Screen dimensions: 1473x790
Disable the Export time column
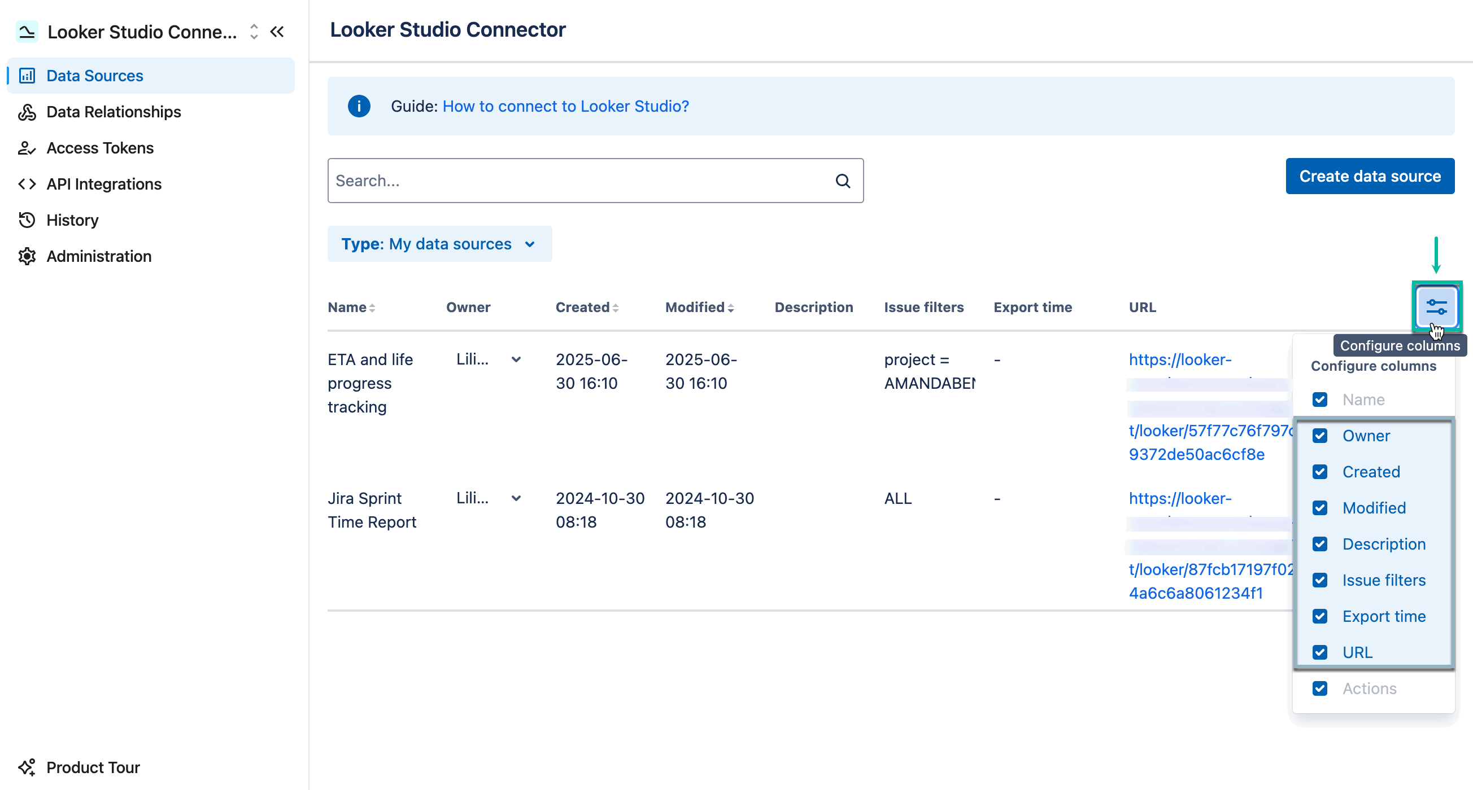pyautogui.click(x=1320, y=616)
